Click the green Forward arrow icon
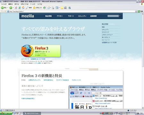 (11, 8)
